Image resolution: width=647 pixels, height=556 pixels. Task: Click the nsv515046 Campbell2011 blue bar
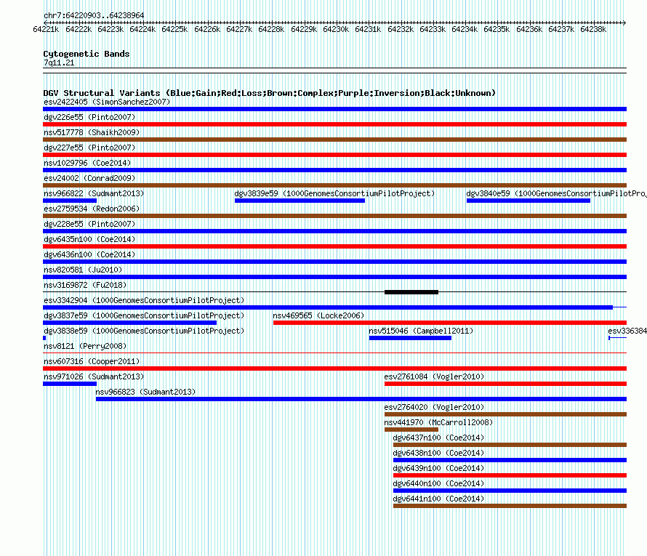[x=410, y=338]
